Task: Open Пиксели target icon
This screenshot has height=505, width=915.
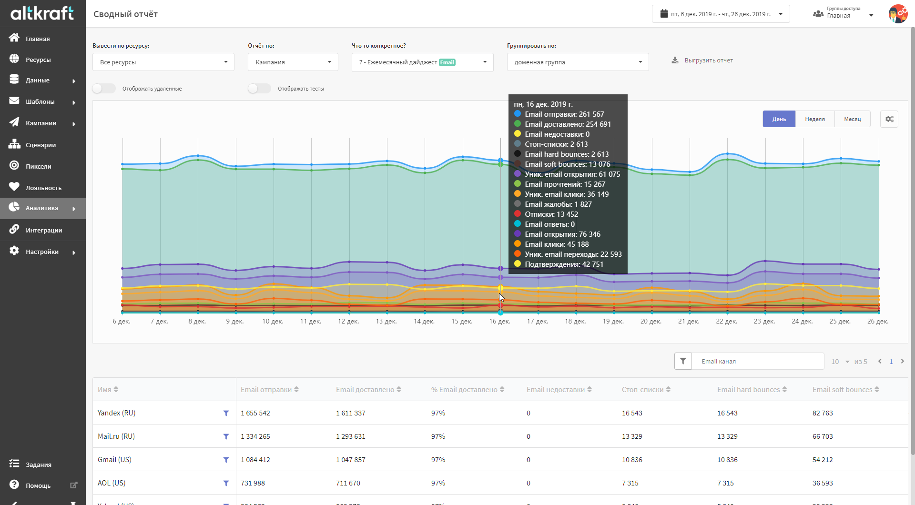Action: (14, 165)
